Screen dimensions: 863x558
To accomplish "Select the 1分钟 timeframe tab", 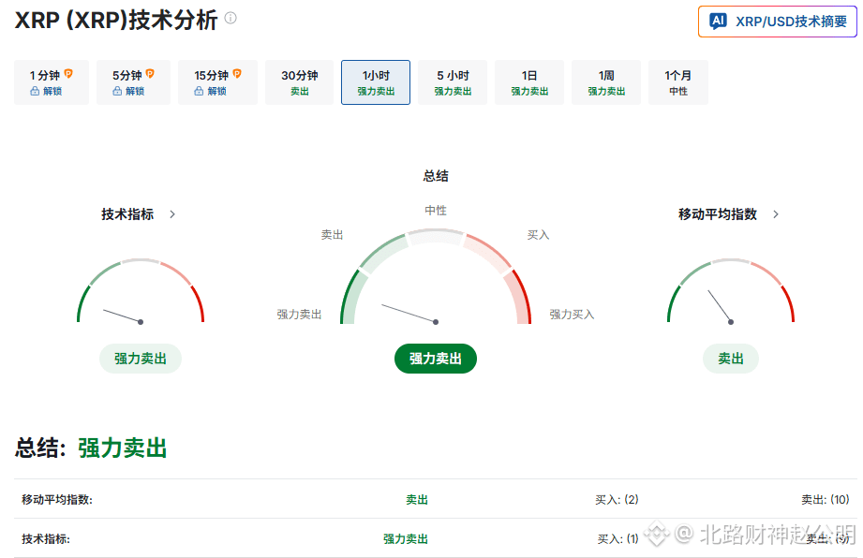I will (x=52, y=82).
